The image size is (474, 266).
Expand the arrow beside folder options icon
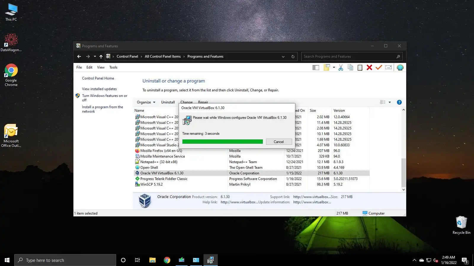(x=334, y=67)
